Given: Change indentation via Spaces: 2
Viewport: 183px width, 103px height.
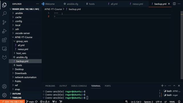Looking at the screenshot, I should pos(148,102).
